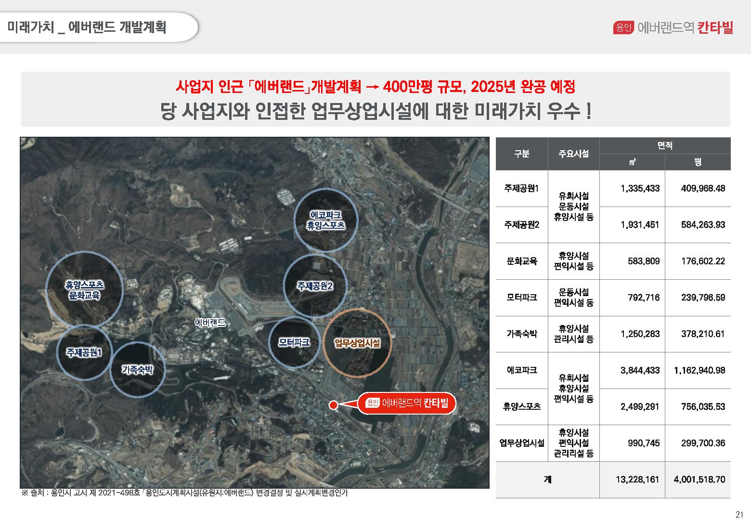Click the 모터파크 row label in table
The height and width of the screenshot is (520, 751).
pos(522,297)
